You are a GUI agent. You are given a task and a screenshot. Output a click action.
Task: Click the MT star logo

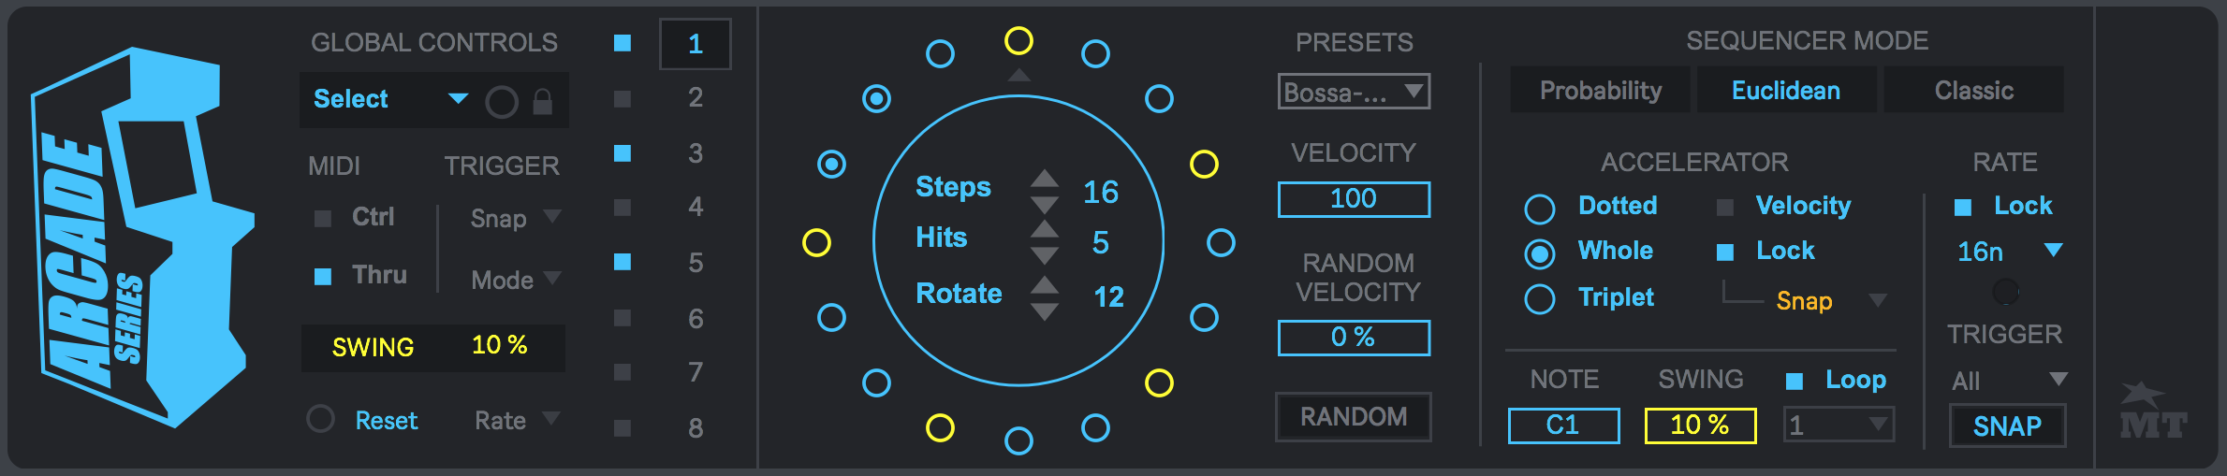tap(2151, 411)
